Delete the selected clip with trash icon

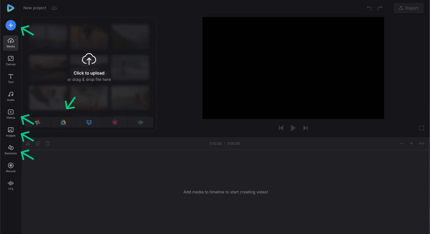(48, 143)
